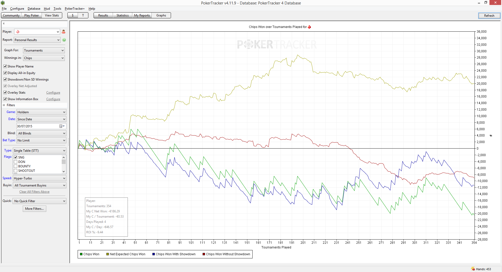502x272 pixels.
Task: Click the blue Chips Won With Showdown swatch
Action: [x=154, y=254]
